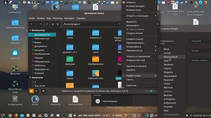The height and width of the screenshot is (118, 211).
Task: Select Том 10 ГБ in sidebar
Action: (42, 86)
